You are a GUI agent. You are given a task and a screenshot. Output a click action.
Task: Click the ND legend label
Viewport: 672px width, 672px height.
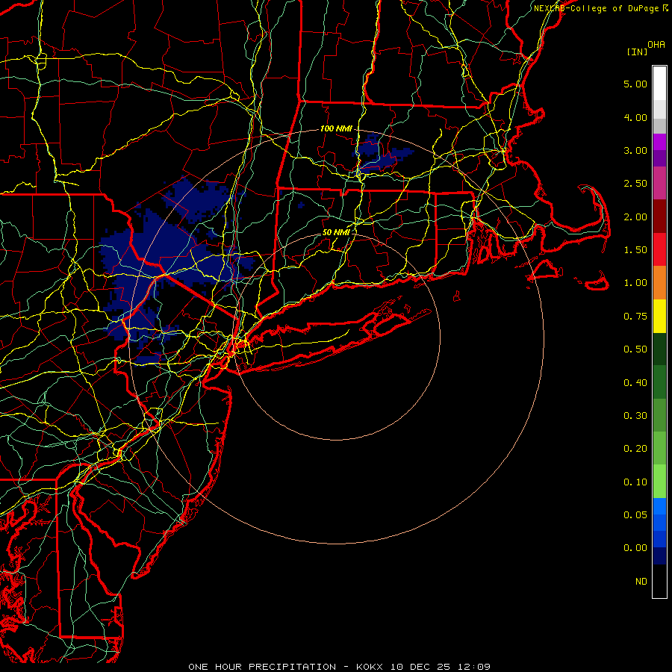coord(641,582)
